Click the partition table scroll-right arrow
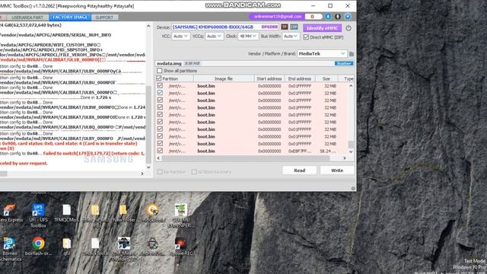487x274 pixels. tap(345, 158)
